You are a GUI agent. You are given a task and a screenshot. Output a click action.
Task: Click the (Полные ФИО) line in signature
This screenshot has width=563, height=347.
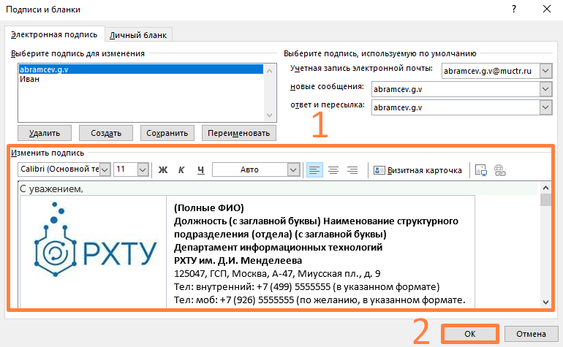(209, 207)
